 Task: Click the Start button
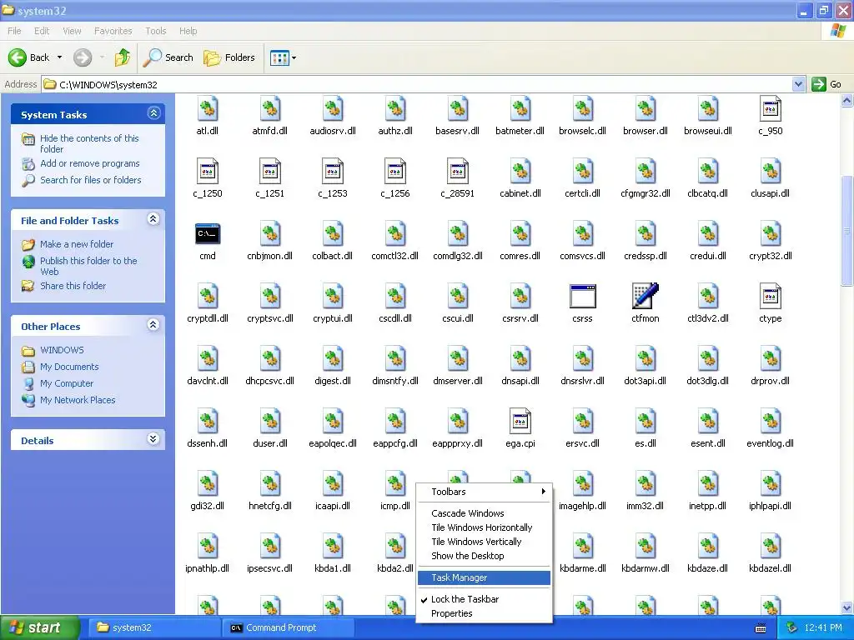point(39,627)
